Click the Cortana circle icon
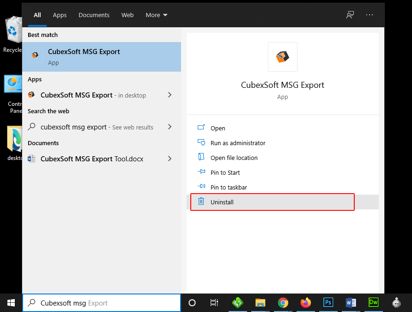 [192, 303]
